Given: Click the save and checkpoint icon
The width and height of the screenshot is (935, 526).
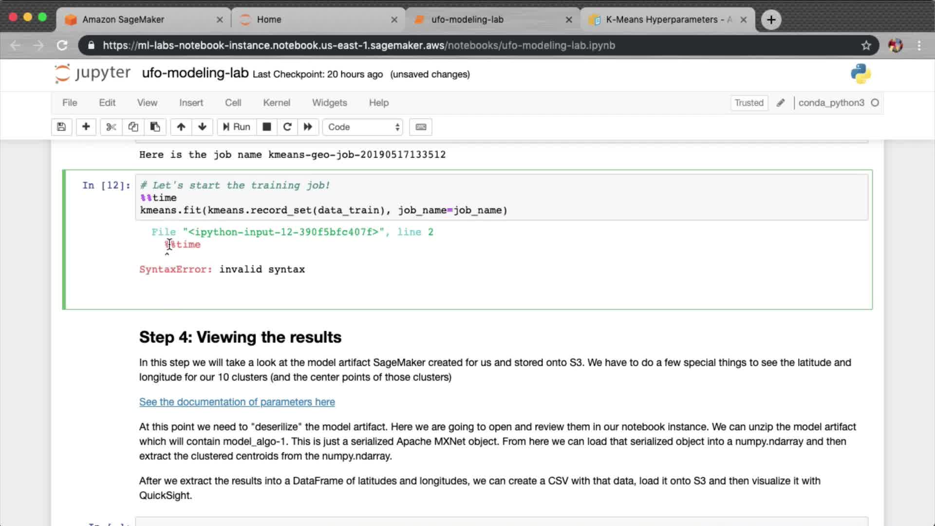Looking at the screenshot, I should 61,127.
